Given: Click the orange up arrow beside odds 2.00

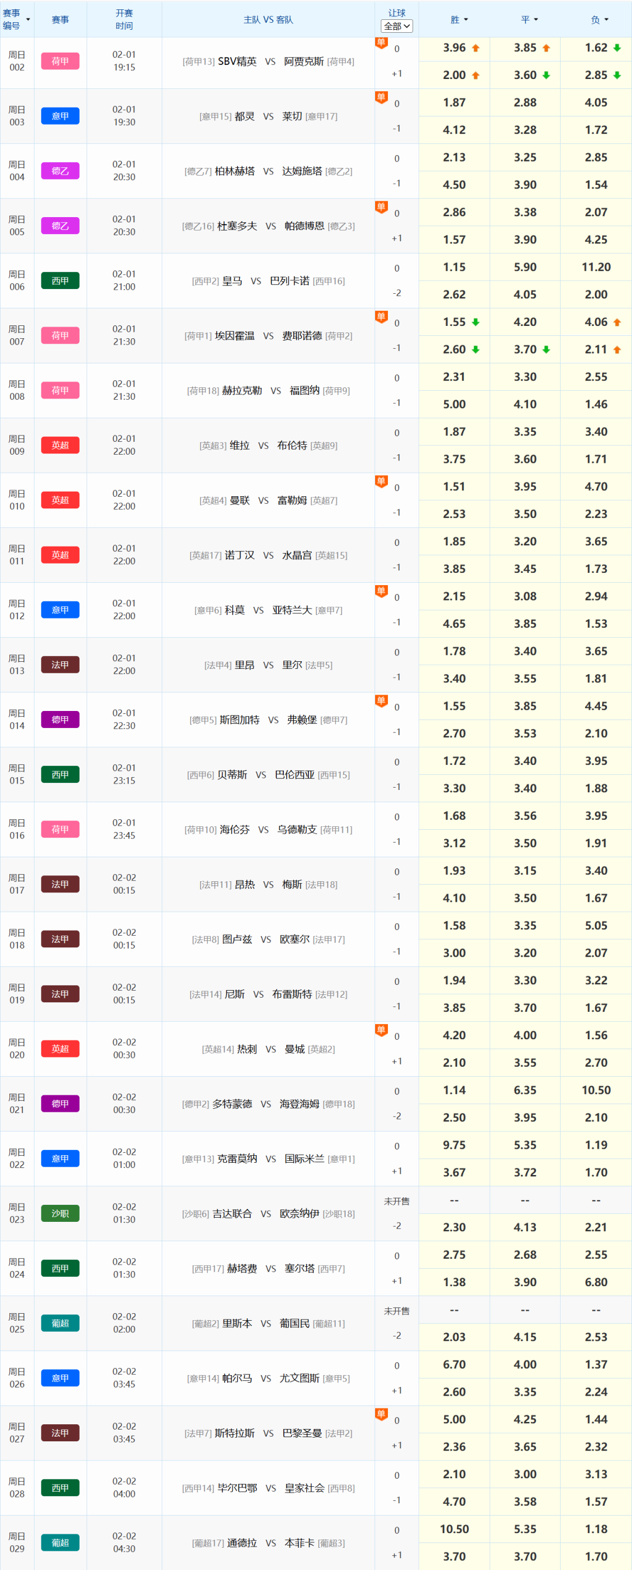Looking at the screenshot, I should (x=475, y=75).
